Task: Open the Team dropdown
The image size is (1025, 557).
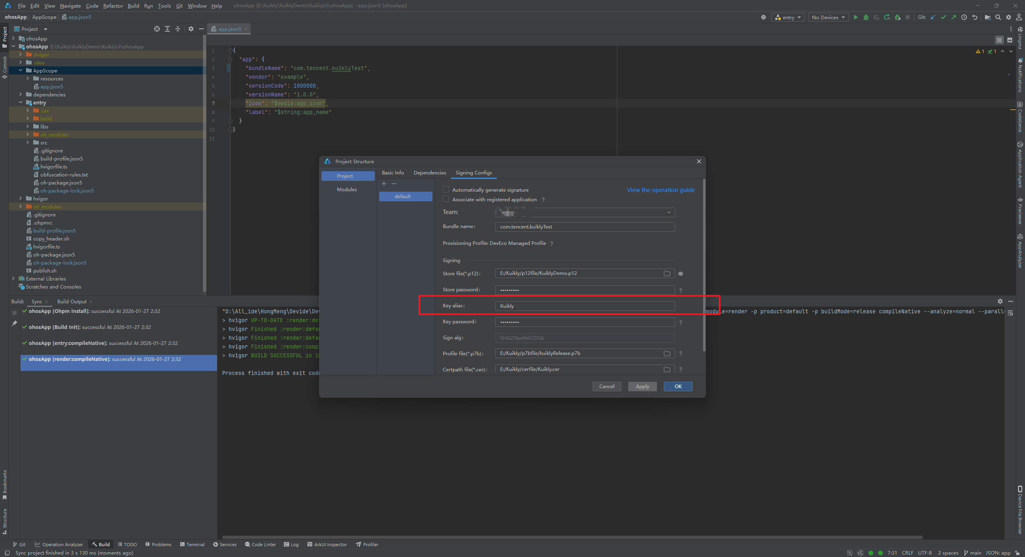Action: (x=669, y=212)
